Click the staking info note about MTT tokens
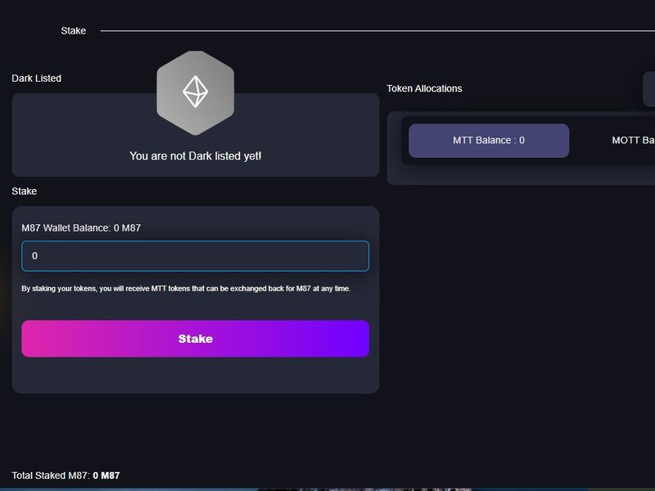The width and height of the screenshot is (655, 491). click(x=186, y=289)
